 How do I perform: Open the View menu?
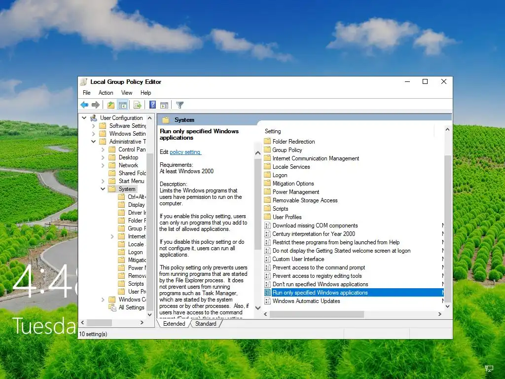[127, 92]
